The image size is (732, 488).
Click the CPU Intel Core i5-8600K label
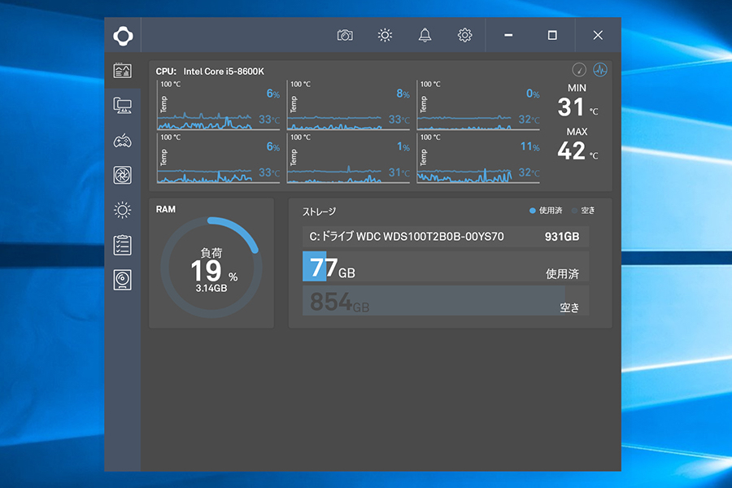(210, 72)
